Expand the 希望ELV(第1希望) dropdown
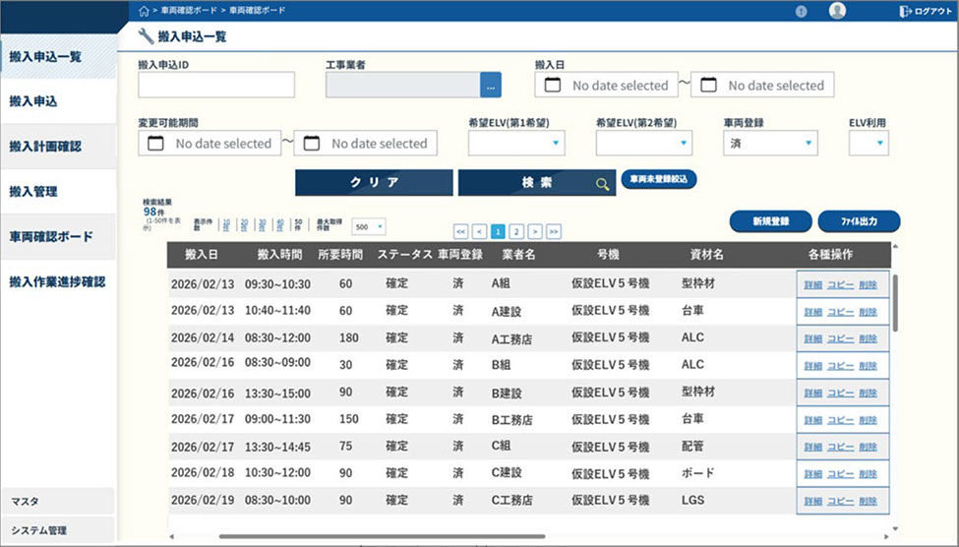Viewport: 959px width, 547px height. 516,144
